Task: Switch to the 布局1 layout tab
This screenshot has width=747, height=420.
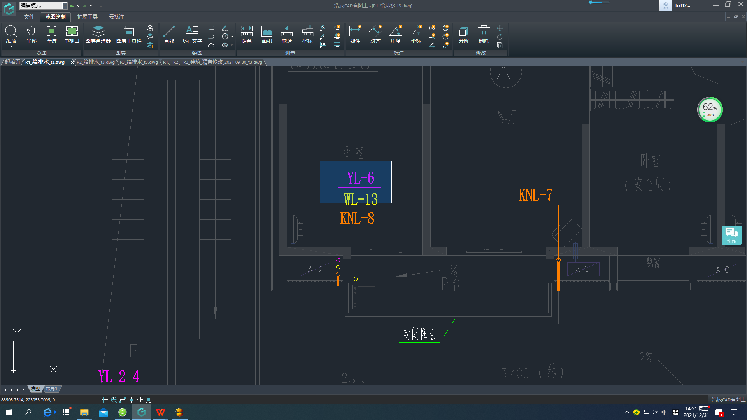Action: (x=51, y=388)
